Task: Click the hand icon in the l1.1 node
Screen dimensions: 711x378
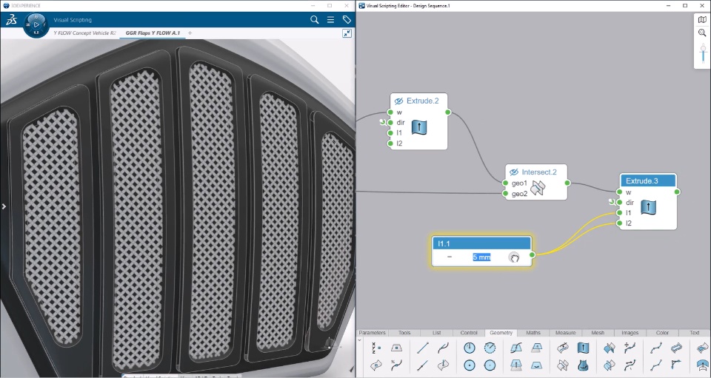Action: 514,257
